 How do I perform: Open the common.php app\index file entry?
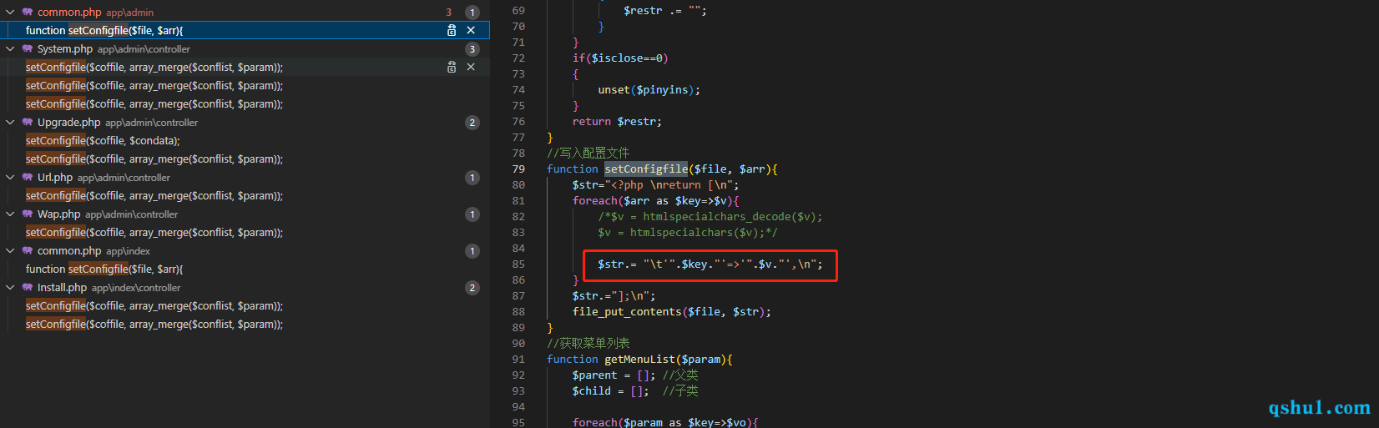click(x=69, y=251)
